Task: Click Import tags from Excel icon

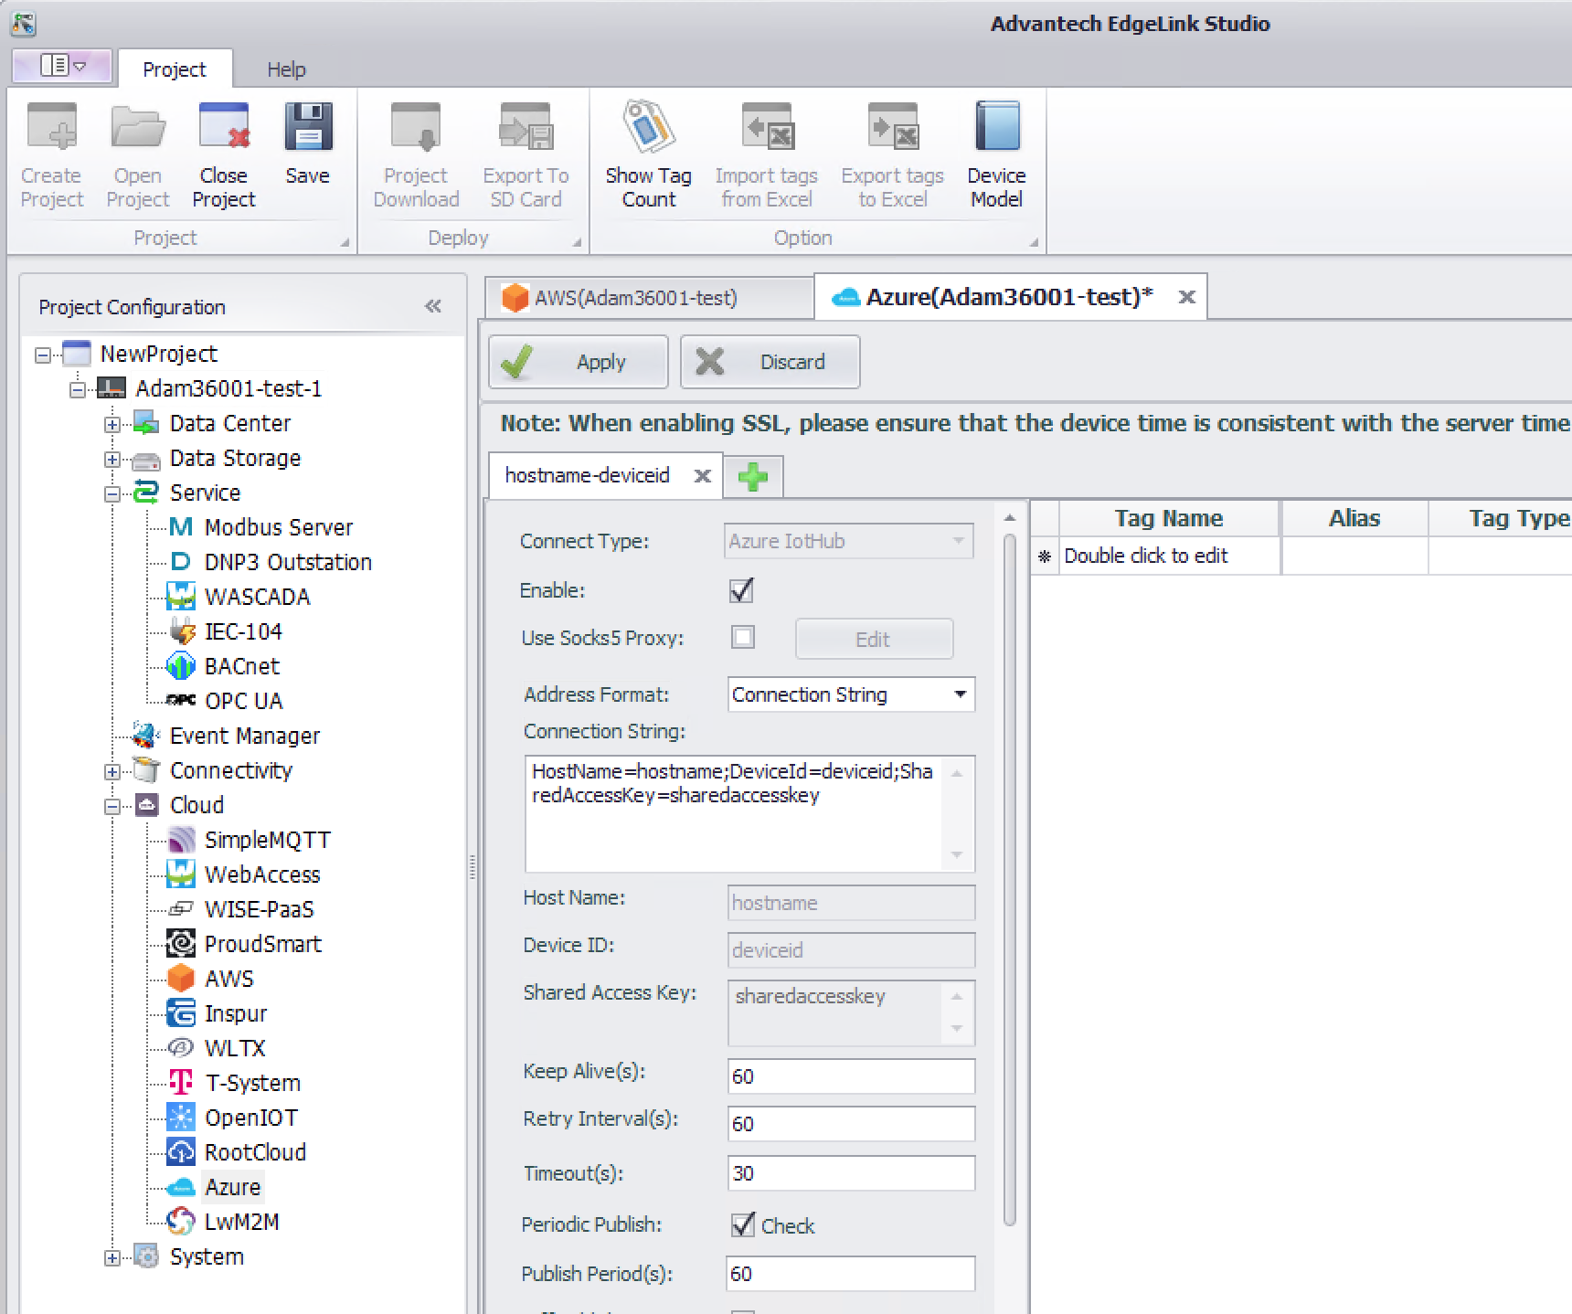Action: [x=767, y=126]
